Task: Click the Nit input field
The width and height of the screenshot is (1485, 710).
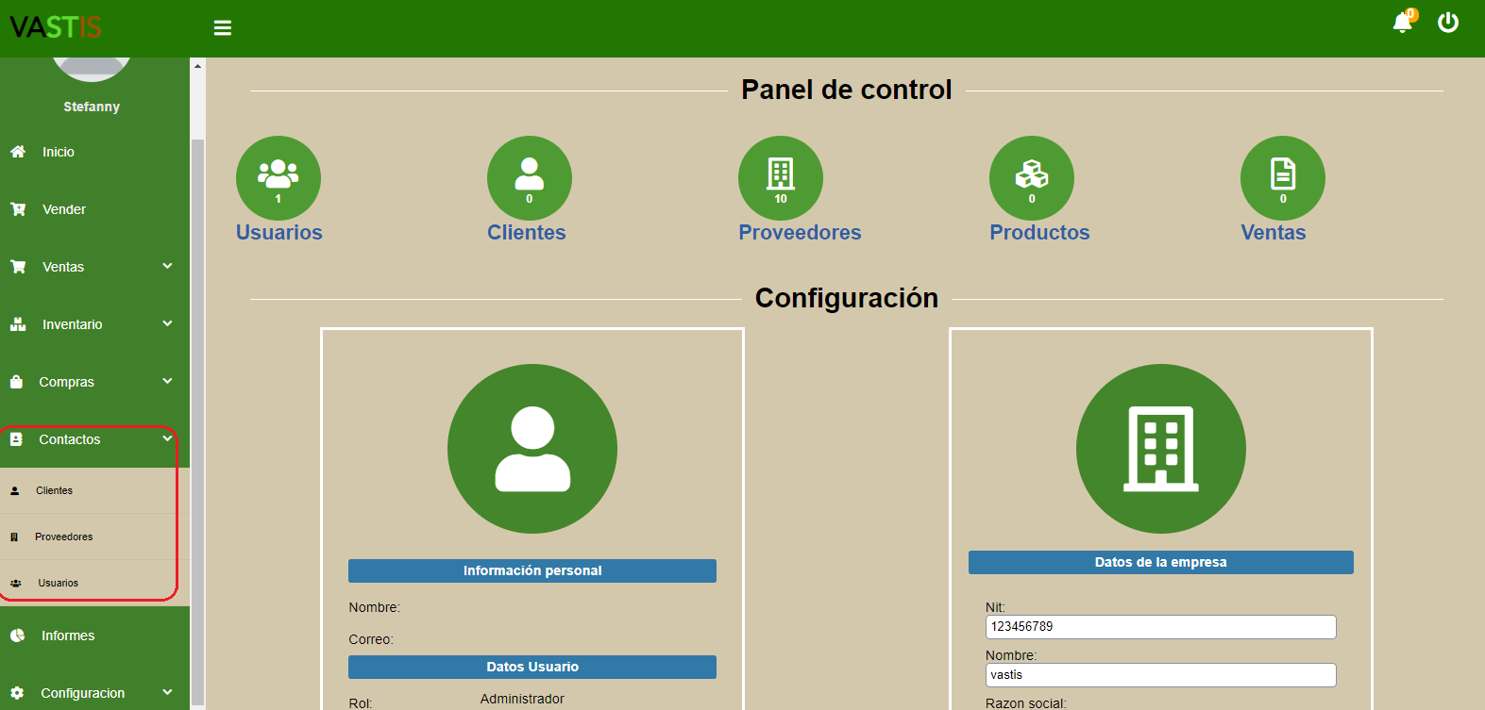Action: click(1161, 627)
